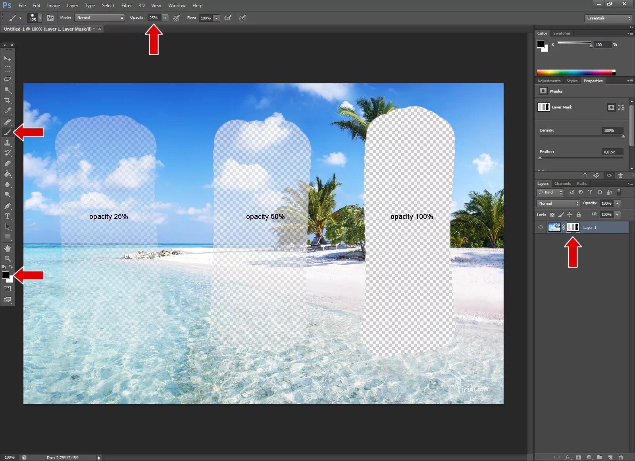Toggle lock transparent pixels
635x461 pixels.
[552, 215]
